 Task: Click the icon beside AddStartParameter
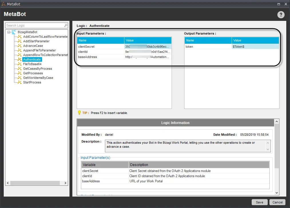coord(19,41)
